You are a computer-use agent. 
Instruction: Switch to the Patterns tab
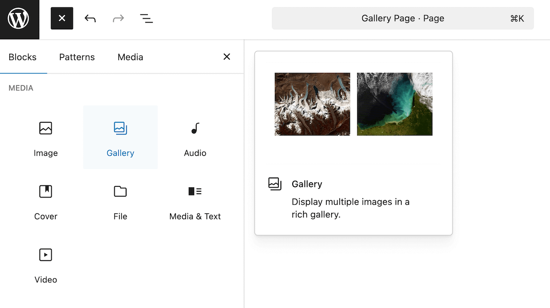click(x=77, y=57)
